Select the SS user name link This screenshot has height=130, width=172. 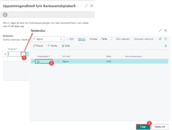tap(38, 61)
